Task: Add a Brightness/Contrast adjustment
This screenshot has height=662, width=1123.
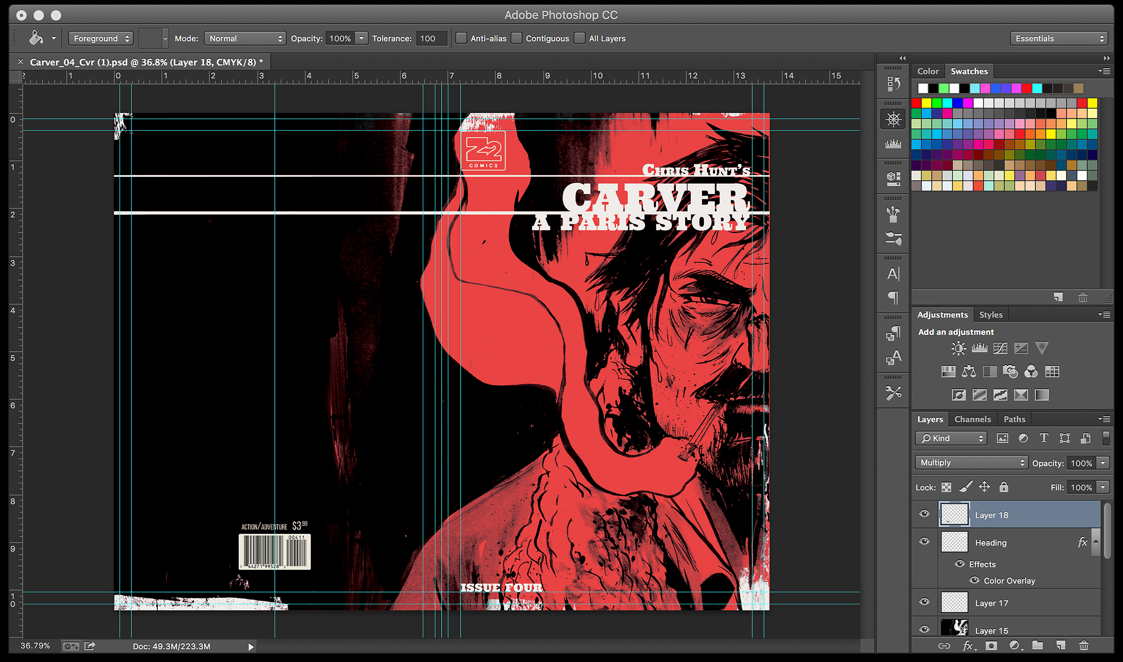Action: tap(958, 348)
